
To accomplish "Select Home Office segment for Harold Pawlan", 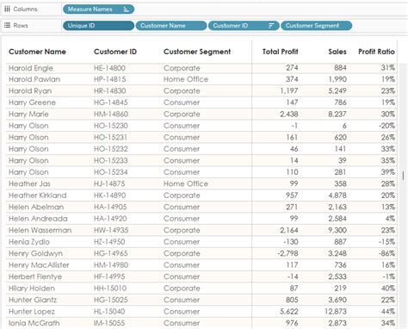I will [x=186, y=79].
